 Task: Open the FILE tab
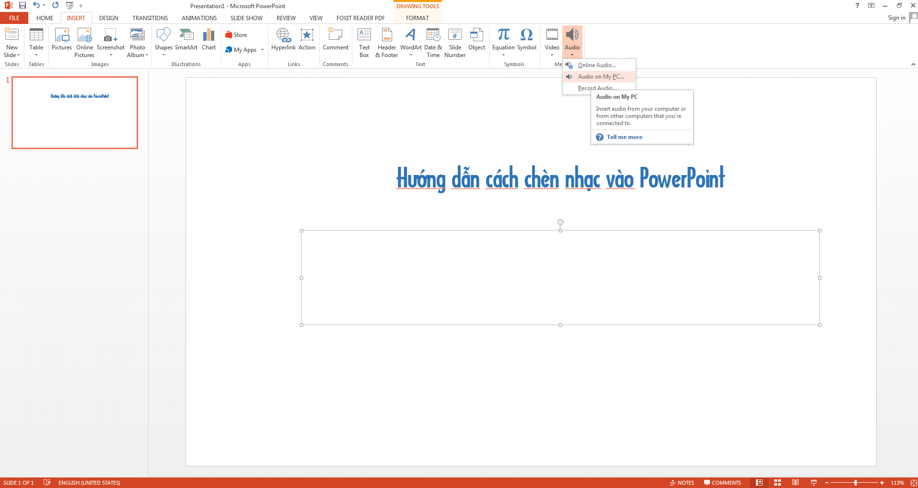14,18
